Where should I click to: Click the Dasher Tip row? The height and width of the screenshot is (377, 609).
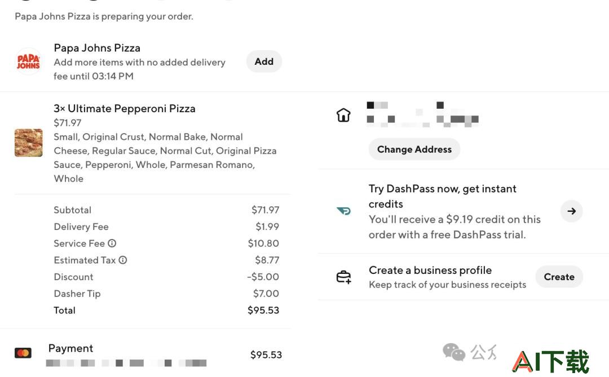click(166, 294)
